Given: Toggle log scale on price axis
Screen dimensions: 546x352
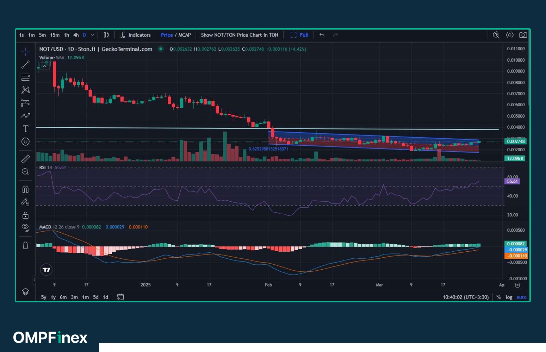Looking at the screenshot, I should click(509, 297).
